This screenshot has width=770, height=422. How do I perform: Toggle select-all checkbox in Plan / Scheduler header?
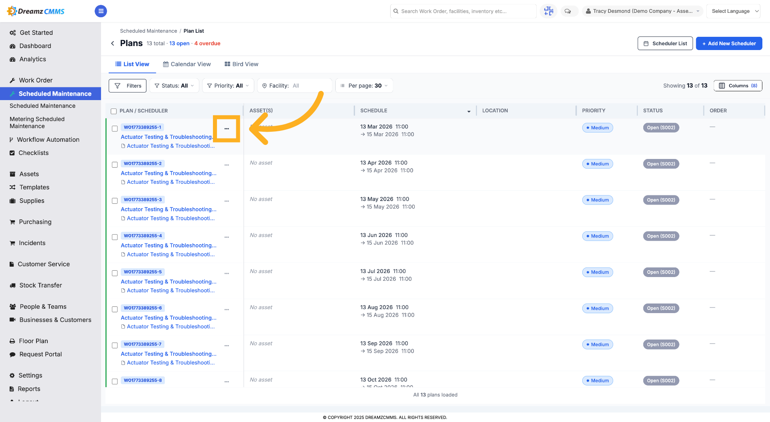tap(114, 111)
